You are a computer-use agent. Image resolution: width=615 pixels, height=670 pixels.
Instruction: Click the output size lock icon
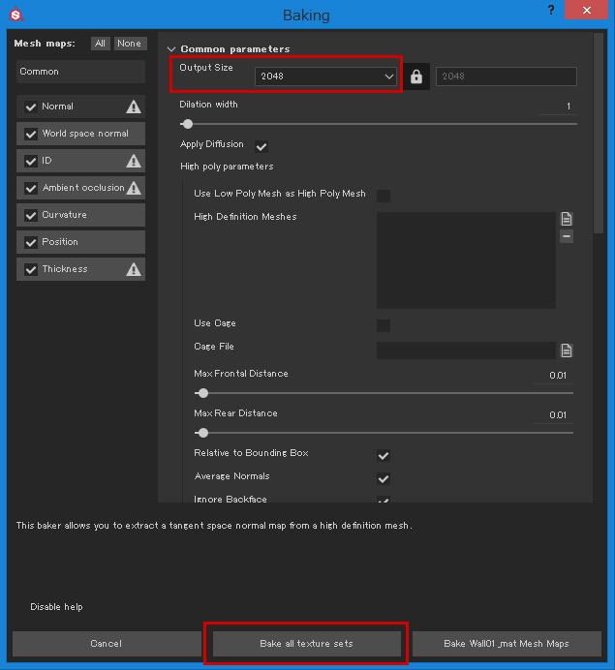point(416,76)
